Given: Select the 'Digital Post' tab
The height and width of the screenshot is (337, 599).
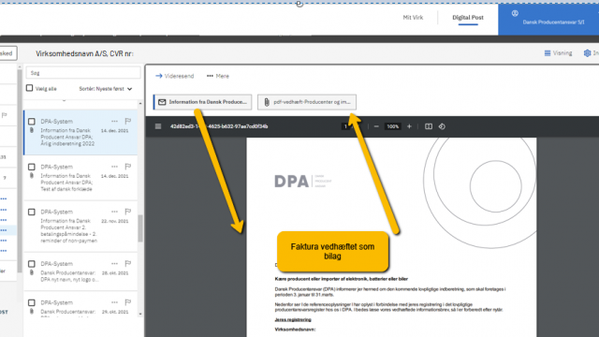Looking at the screenshot, I should pyautogui.click(x=468, y=18).
